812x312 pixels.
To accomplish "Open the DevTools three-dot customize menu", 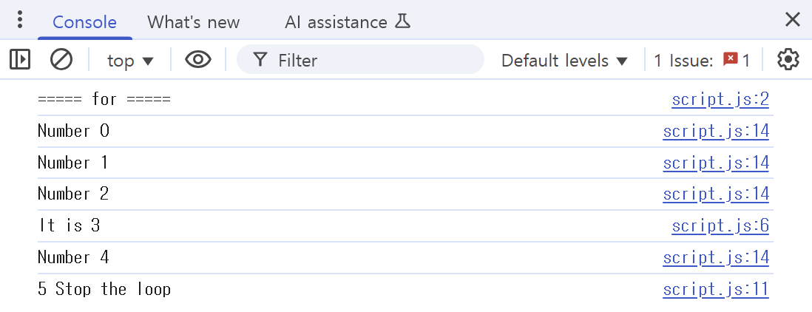I will coord(20,20).
